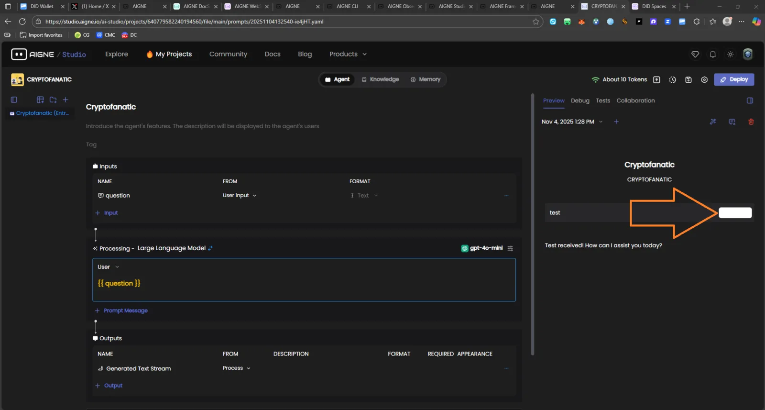This screenshot has height=410, width=765.
Task: Collapse the left file sidebar
Action: (14, 100)
